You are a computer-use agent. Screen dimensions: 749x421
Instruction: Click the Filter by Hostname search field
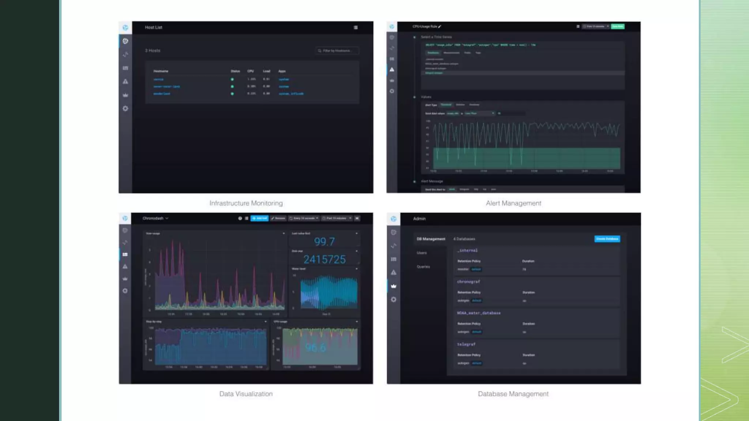pyautogui.click(x=337, y=51)
